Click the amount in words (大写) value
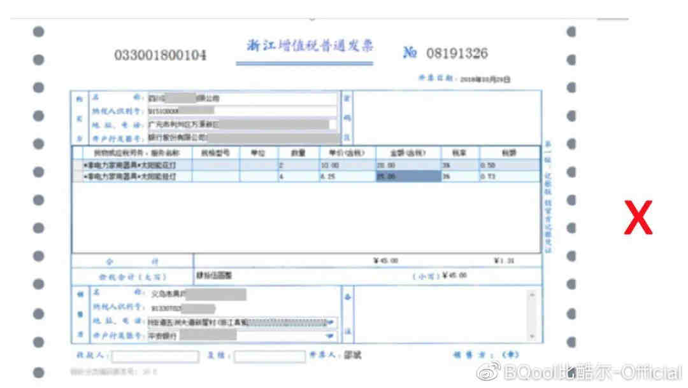Image resolution: width=688 pixels, height=388 pixels. point(213,275)
